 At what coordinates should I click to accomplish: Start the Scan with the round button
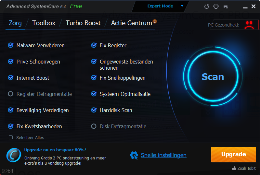213,76
